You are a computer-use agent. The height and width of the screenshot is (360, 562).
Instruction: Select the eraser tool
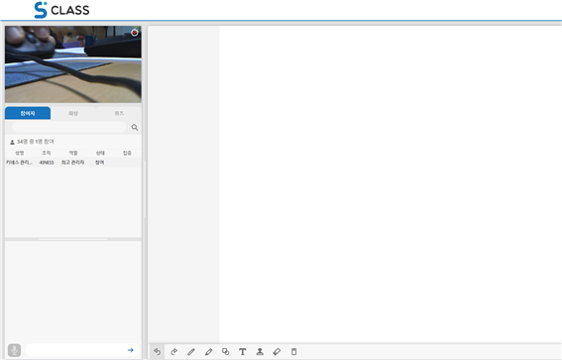point(277,351)
